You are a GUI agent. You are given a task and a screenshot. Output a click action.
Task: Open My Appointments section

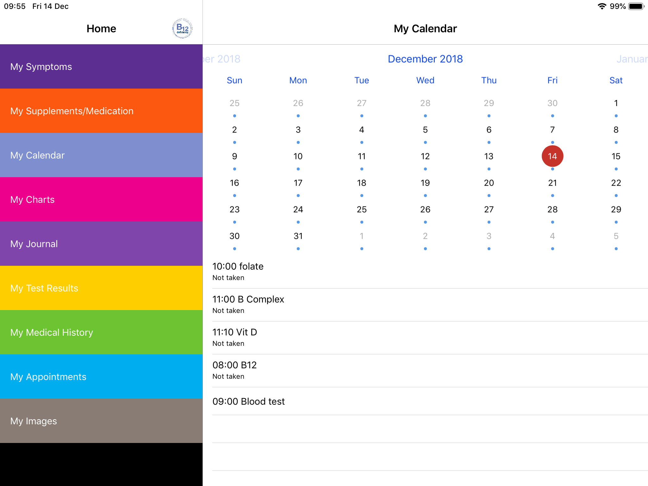tap(101, 377)
